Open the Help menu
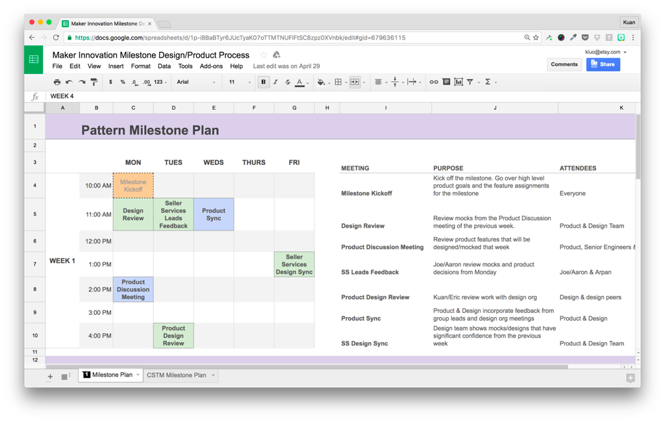The height and width of the screenshot is (422, 665). [236, 66]
